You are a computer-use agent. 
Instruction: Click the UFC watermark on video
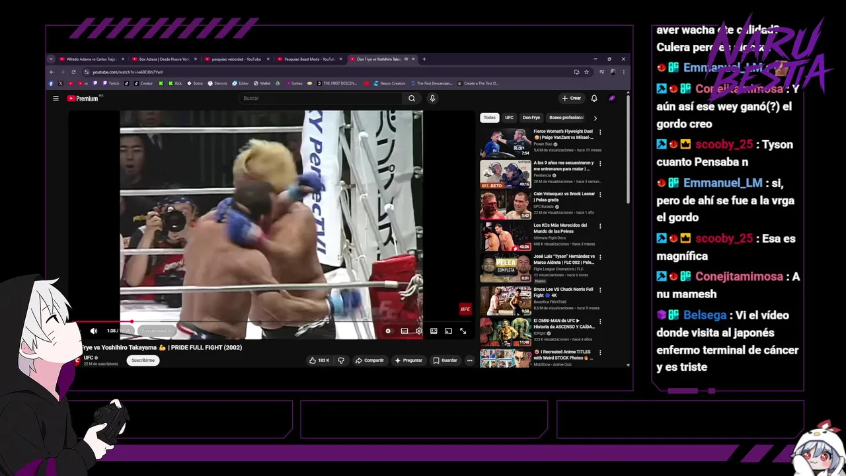point(465,309)
